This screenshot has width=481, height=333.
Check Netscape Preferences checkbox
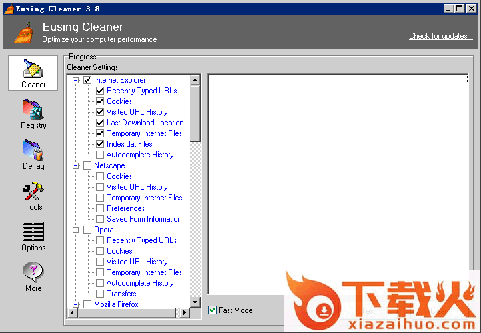[x=100, y=208]
